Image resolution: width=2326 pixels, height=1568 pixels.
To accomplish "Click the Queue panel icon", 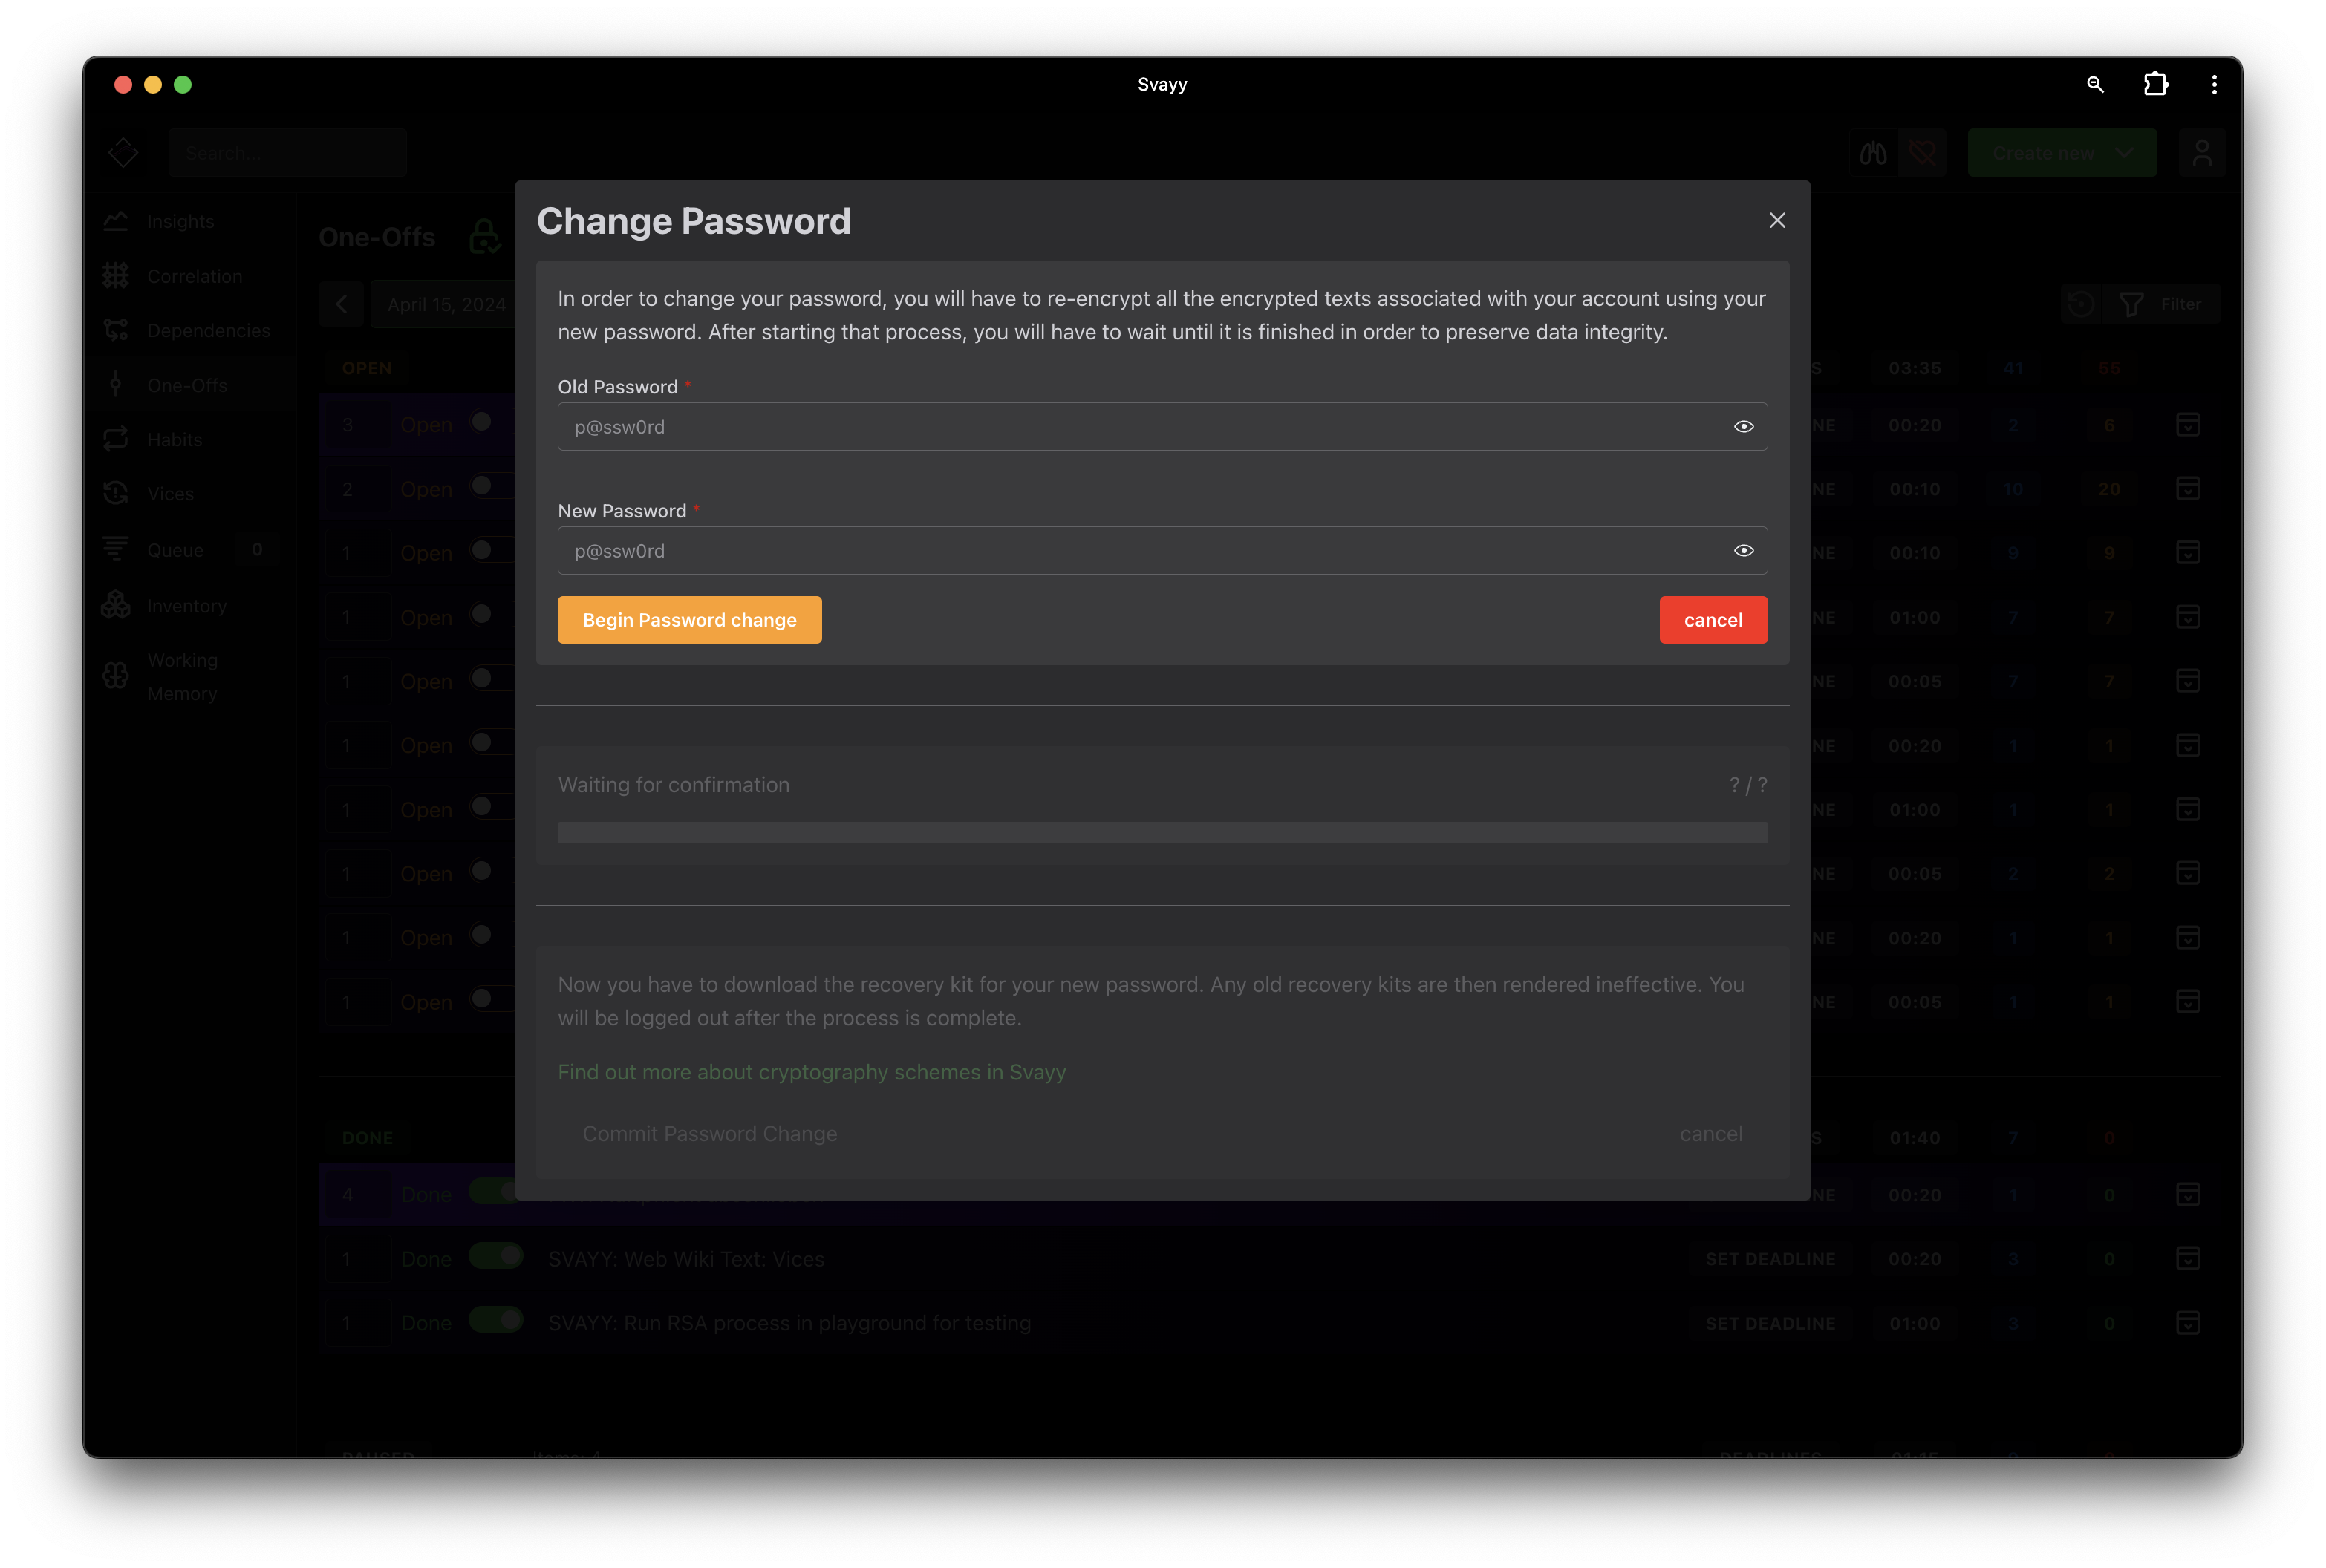I will click(116, 548).
